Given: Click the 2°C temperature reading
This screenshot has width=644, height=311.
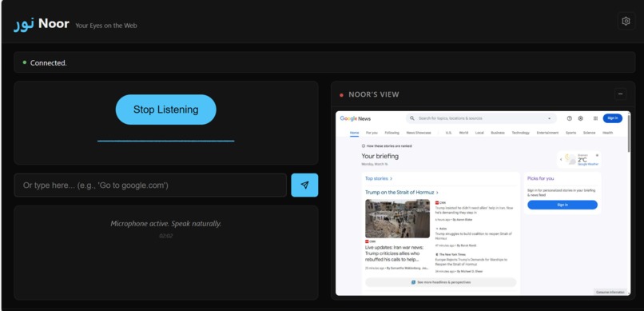Looking at the screenshot, I should coord(582,160).
